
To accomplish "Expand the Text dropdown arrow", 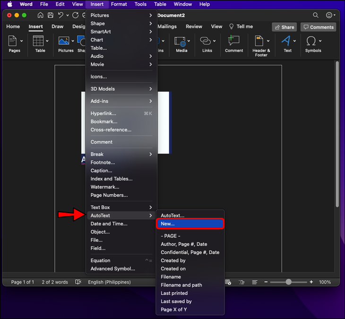I will coord(294,41).
